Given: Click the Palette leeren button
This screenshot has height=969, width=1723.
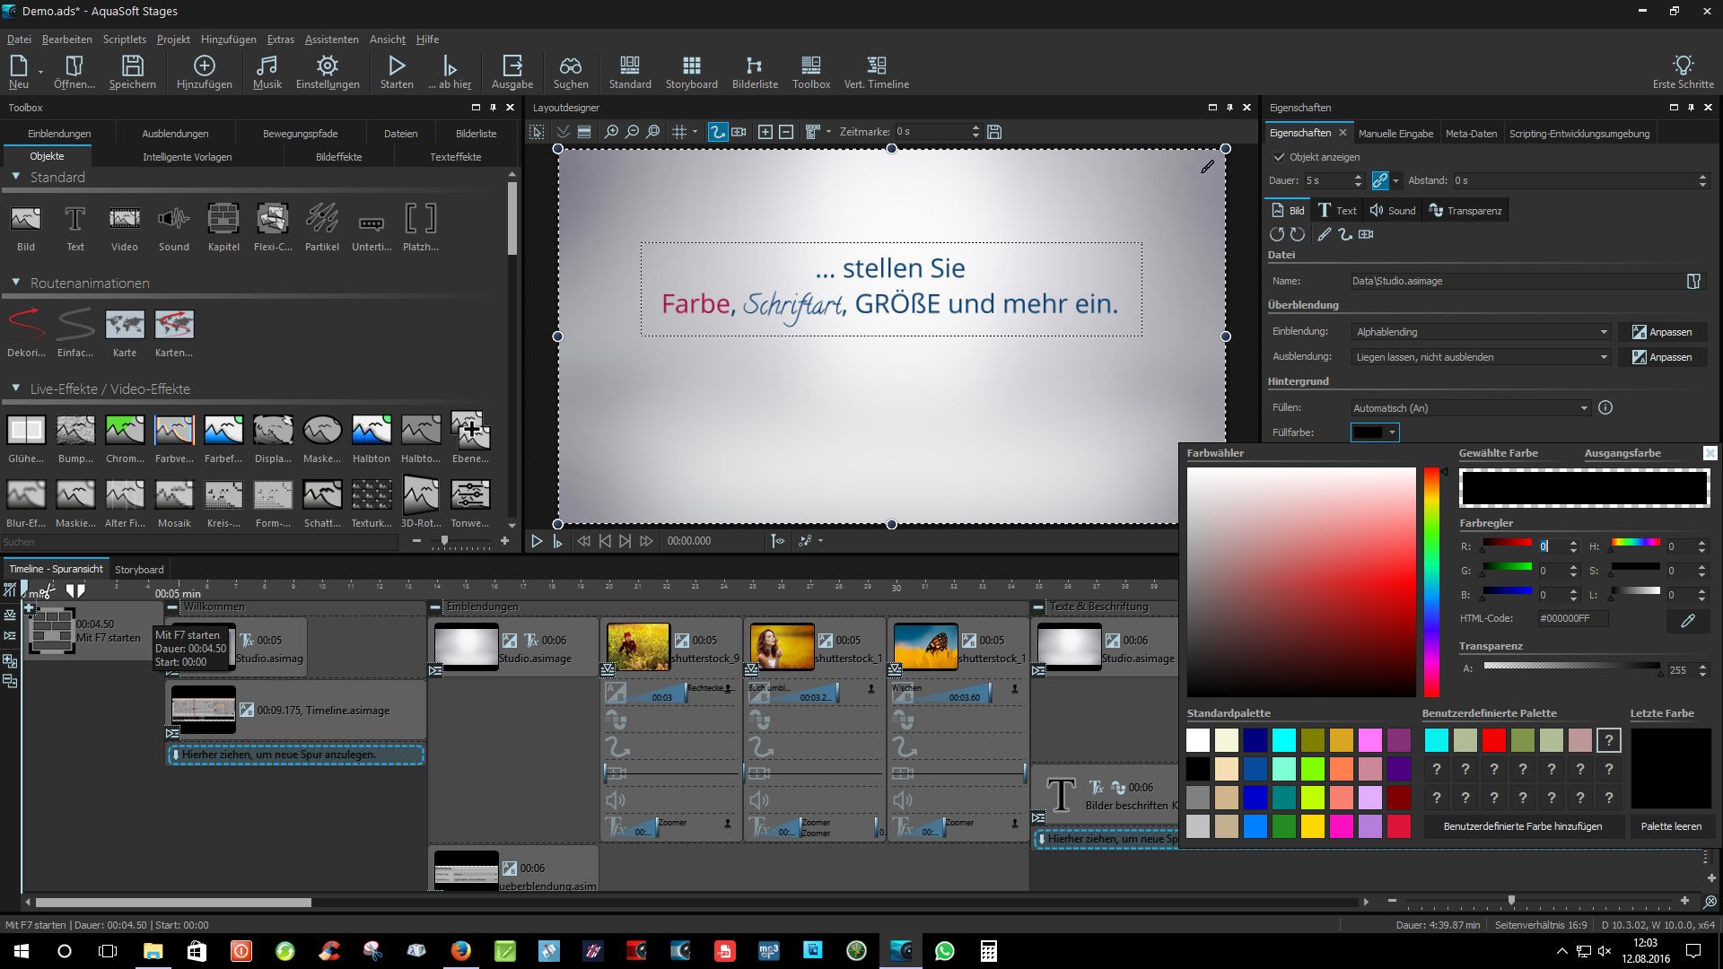Looking at the screenshot, I should (x=1671, y=826).
